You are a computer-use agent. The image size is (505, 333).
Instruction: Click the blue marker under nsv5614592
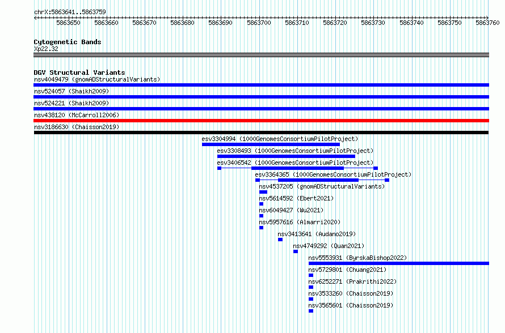261,204
